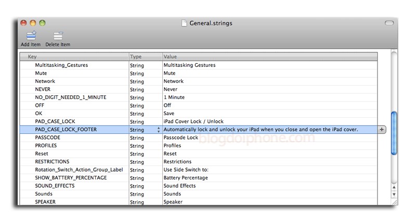Click the value '1 Minute' cell

click(x=174, y=97)
